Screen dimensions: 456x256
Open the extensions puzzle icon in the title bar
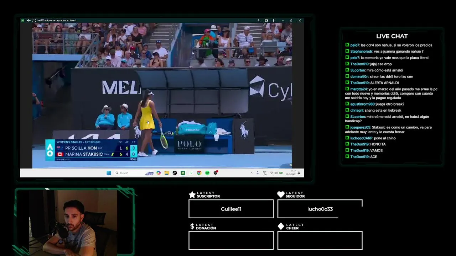point(266,20)
